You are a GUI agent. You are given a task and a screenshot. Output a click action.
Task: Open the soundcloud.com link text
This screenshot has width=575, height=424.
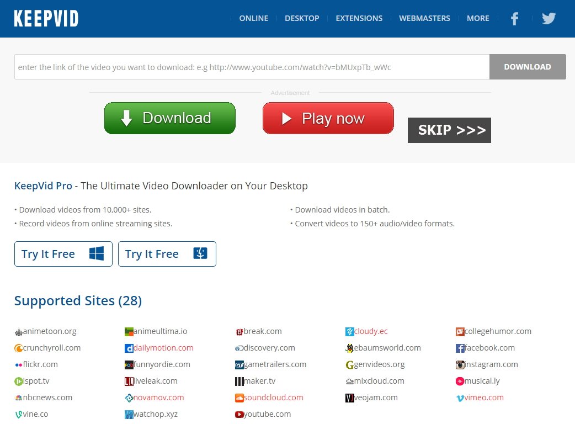pos(274,397)
